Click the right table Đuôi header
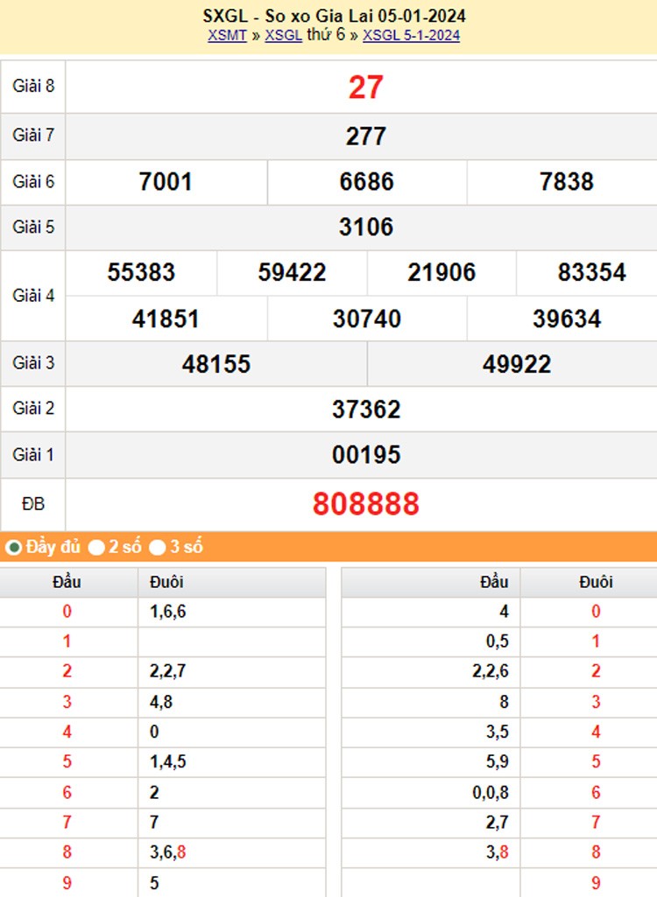657x897 pixels. tap(597, 582)
